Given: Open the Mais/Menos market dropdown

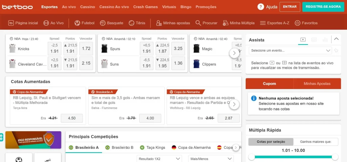Looking at the screenshot, I should [x=211, y=159].
